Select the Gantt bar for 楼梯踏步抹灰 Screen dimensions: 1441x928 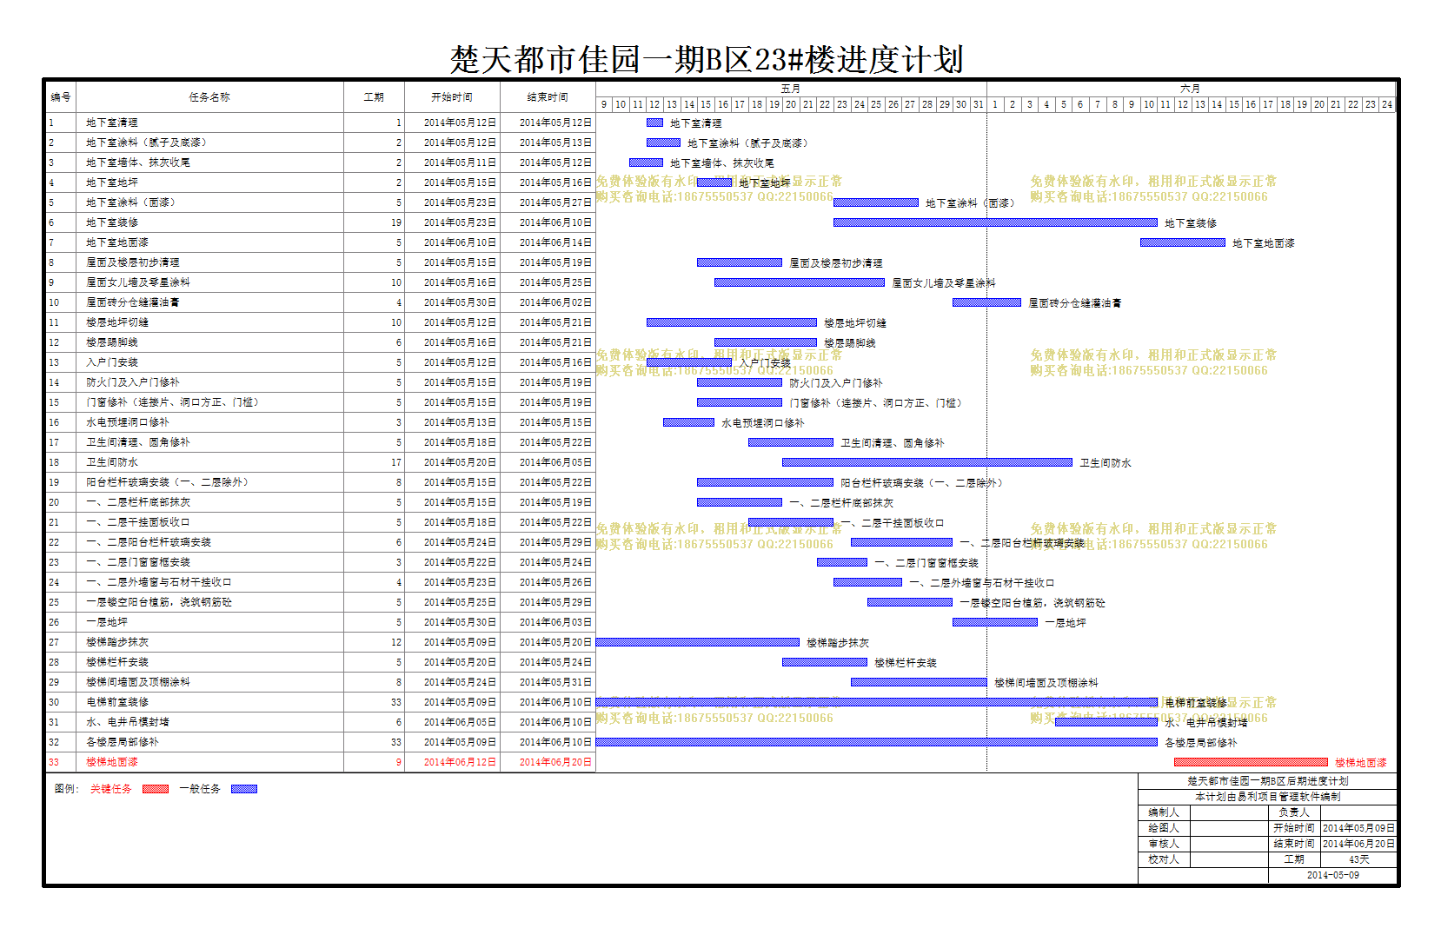pyautogui.click(x=698, y=642)
